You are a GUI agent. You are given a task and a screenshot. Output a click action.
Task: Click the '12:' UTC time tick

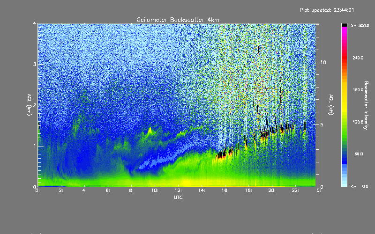[x=178, y=190]
